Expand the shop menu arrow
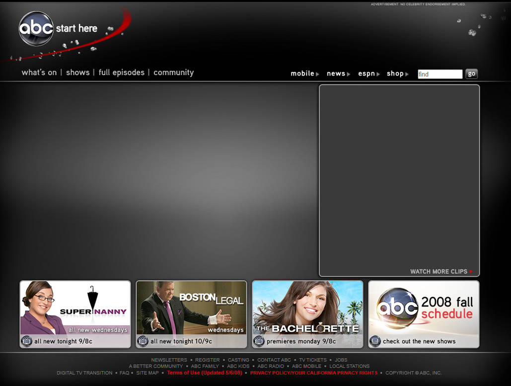 pyautogui.click(x=407, y=74)
